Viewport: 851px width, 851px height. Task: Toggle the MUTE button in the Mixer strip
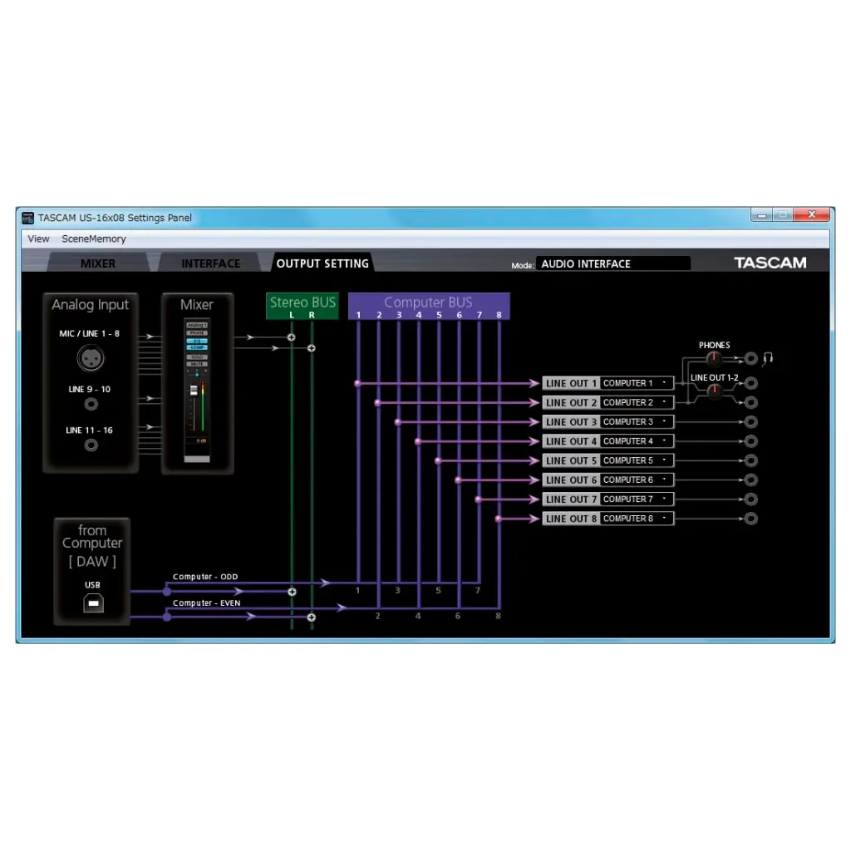196,364
